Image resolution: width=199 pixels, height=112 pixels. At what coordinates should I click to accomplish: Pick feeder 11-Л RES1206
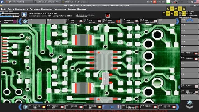pos(149,107)
